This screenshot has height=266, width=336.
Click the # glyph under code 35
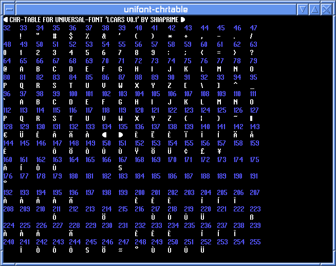coord(54,36)
